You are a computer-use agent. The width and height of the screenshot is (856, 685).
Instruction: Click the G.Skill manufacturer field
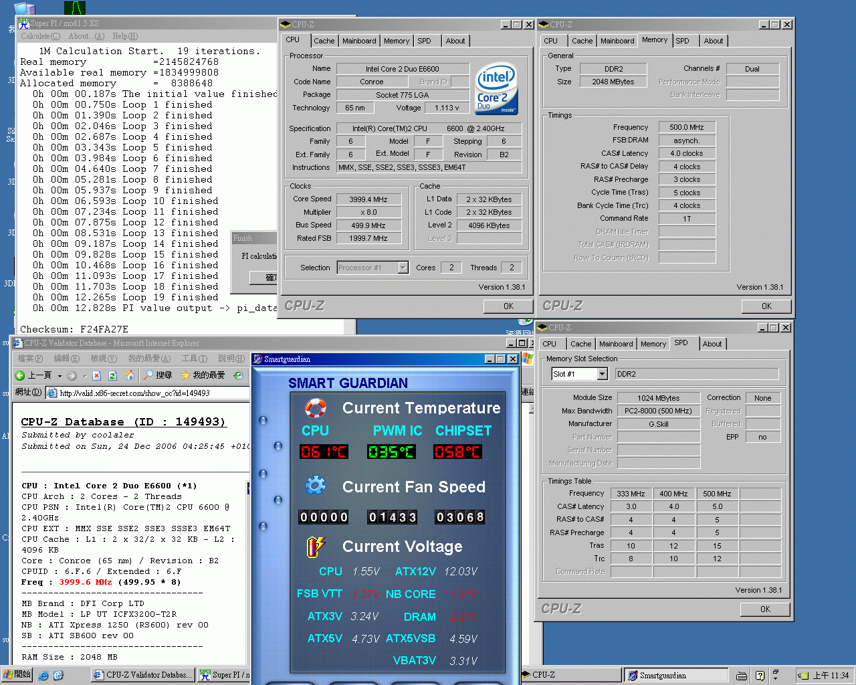(x=658, y=424)
